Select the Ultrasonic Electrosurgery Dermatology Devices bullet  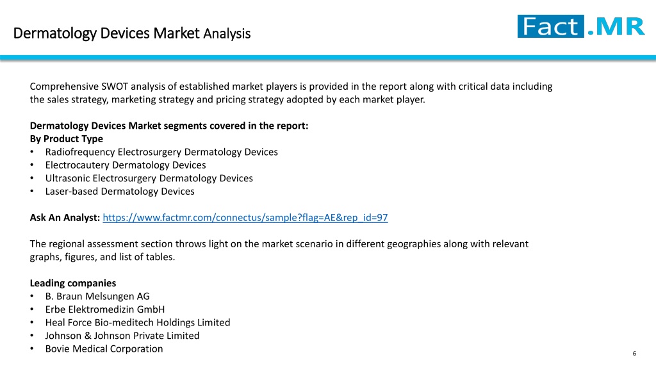pyautogui.click(x=149, y=178)
